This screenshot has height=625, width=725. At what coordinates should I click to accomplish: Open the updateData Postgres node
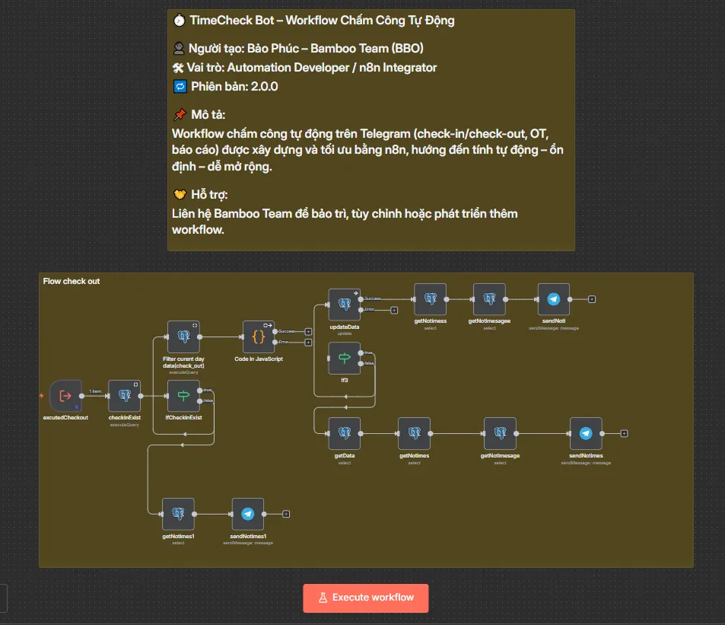click(x=344, y=305)
